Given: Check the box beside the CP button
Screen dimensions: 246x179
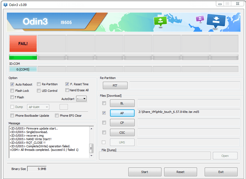Looking at the screenshot, I should click(x=104, y=123).
